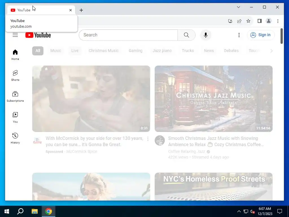Select the YouTube browser tab
Screen dimensions: 289x217
pos(41,10)
